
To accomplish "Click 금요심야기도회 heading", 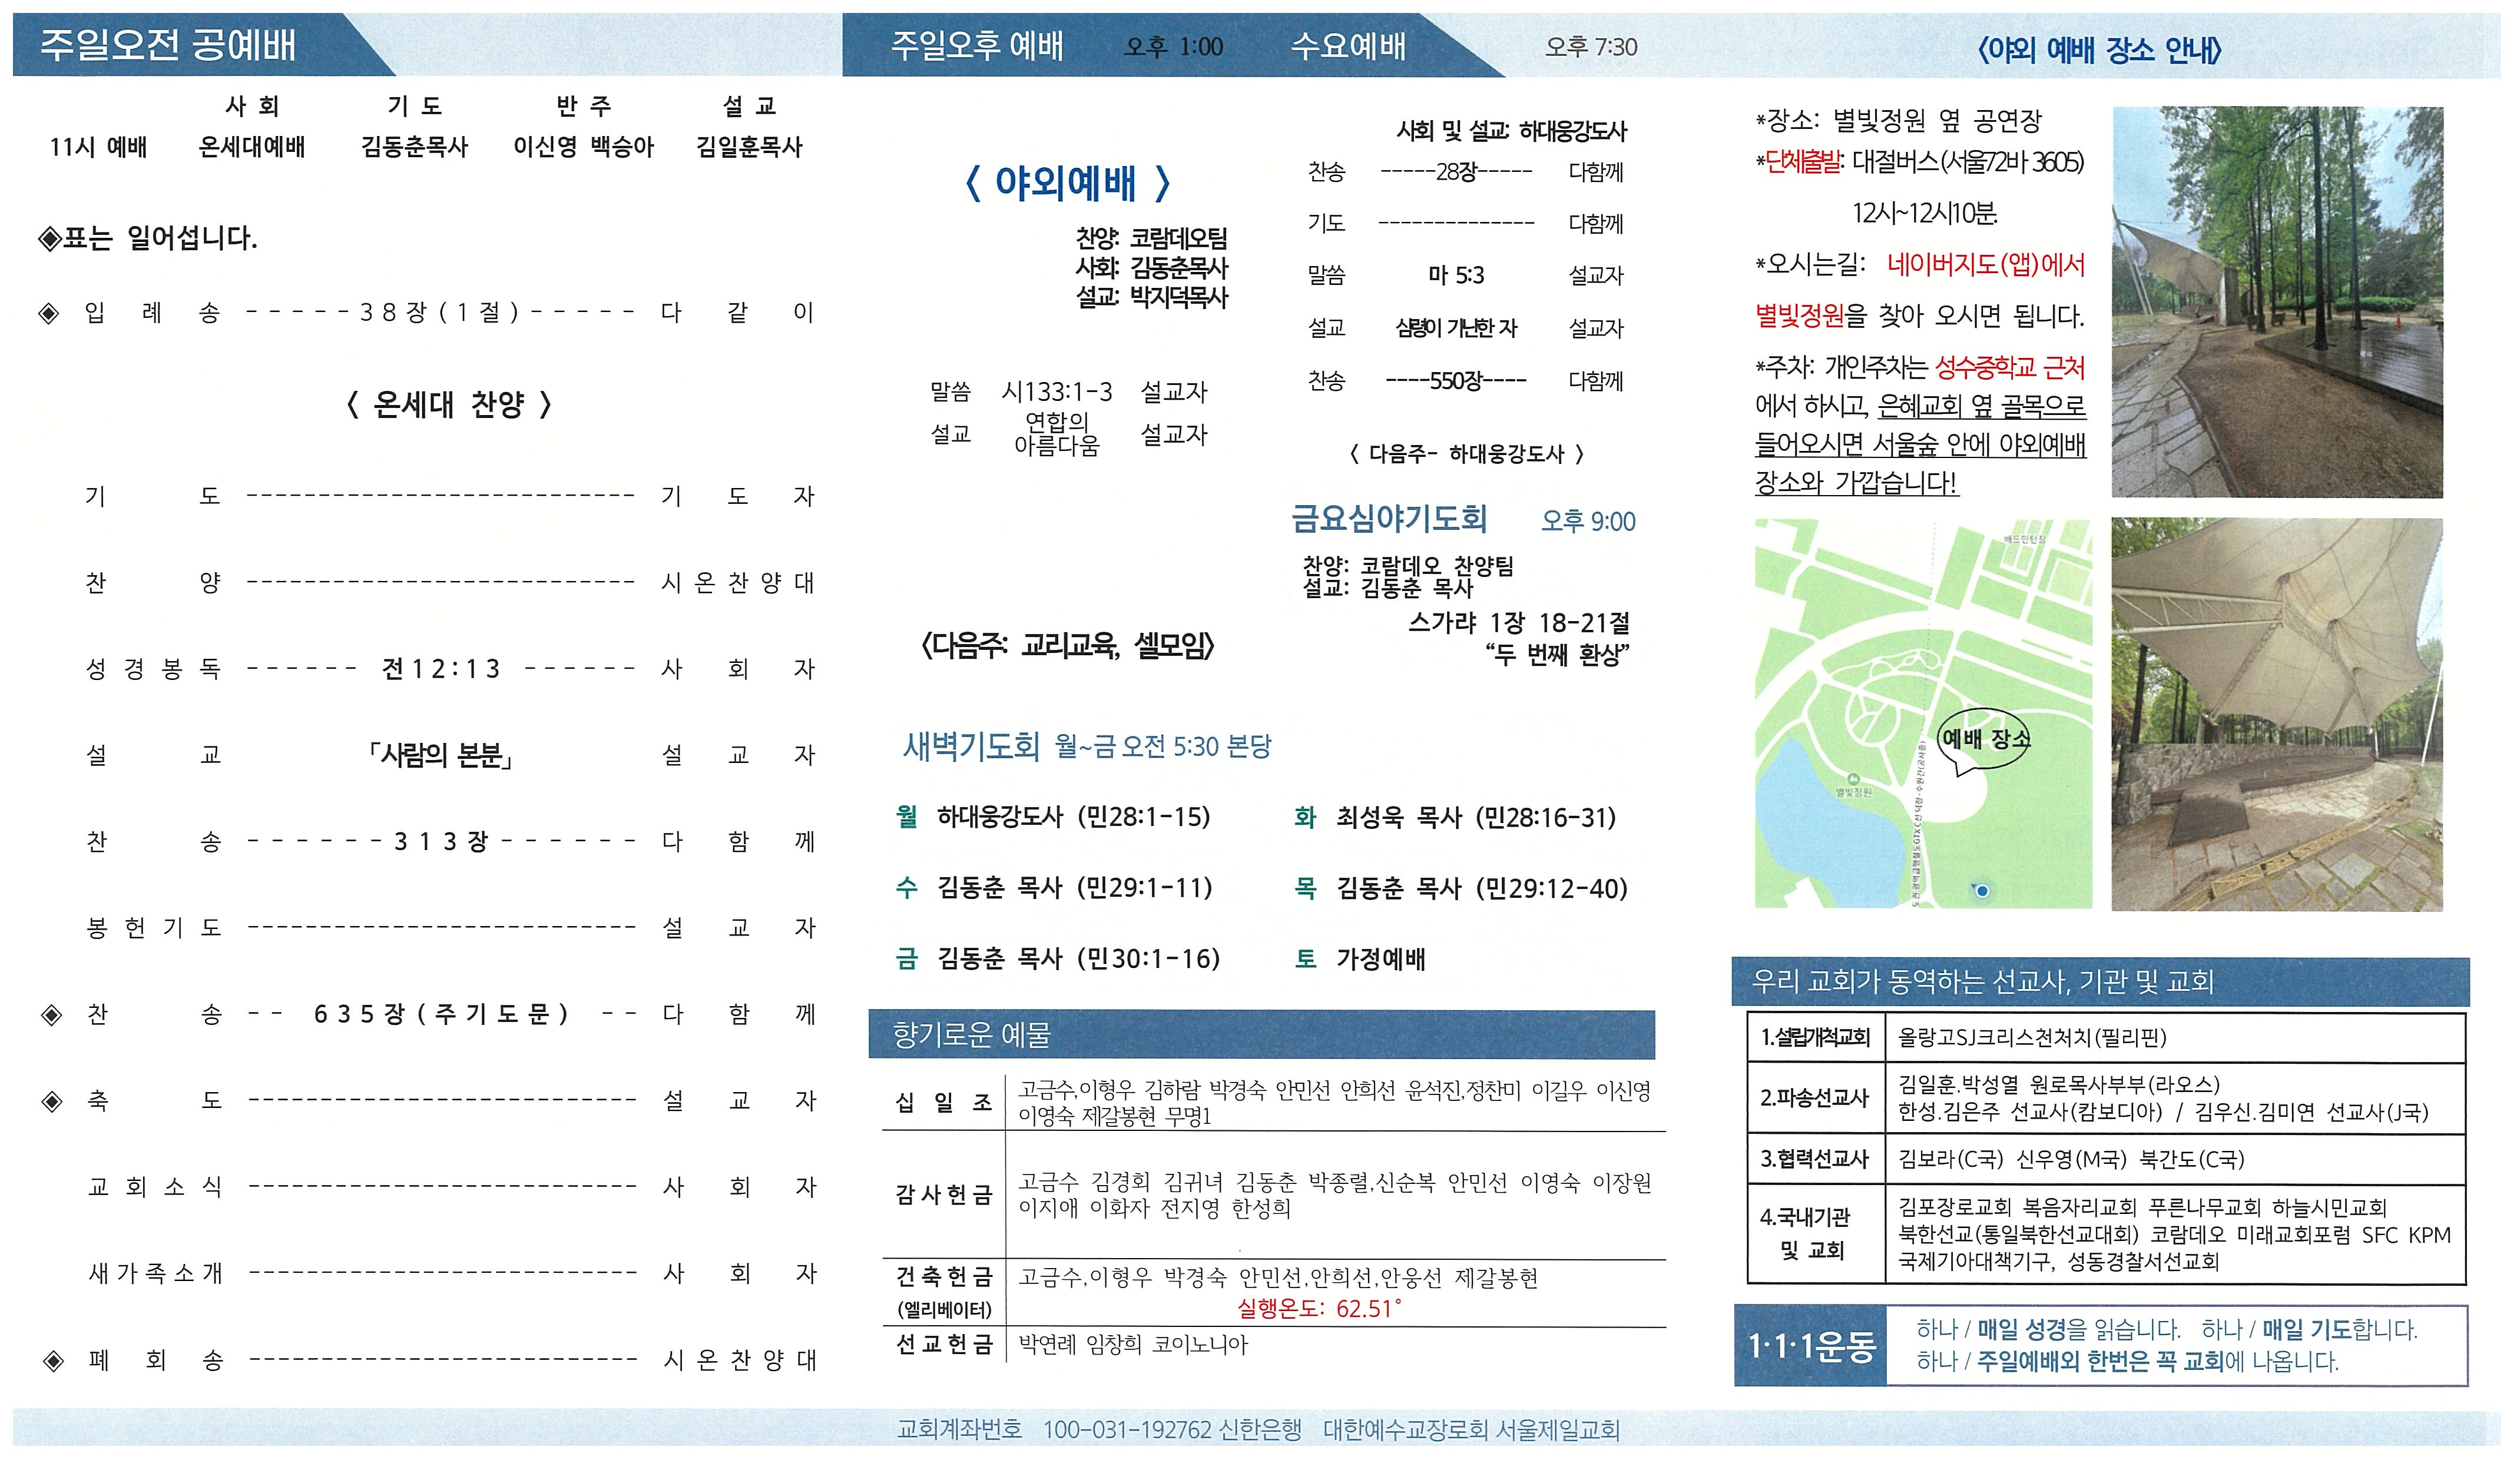I will (1389, 518).
